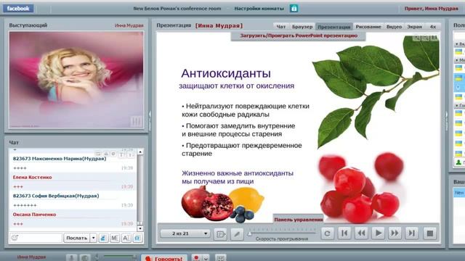Open the record options dropdown arrow

(x=206, y=258)
